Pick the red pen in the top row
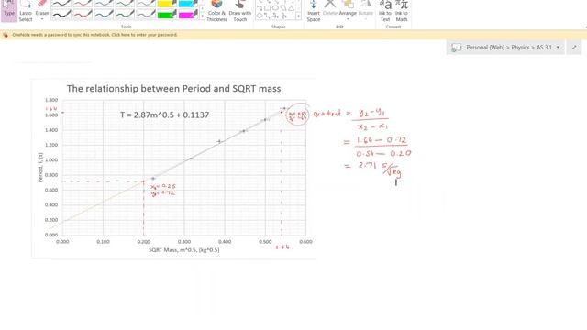 (83, 4)
